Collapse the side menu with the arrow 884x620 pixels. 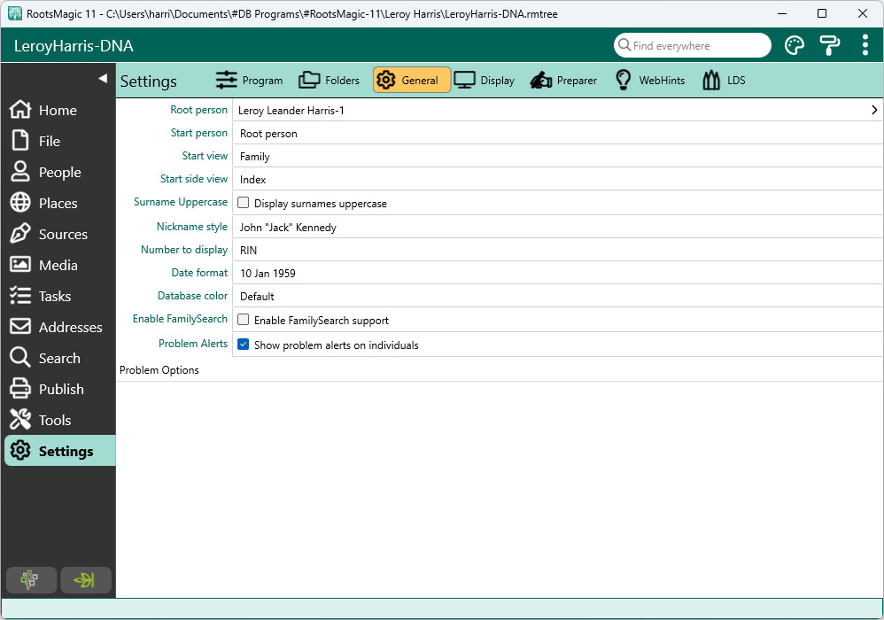pos(103,78)
